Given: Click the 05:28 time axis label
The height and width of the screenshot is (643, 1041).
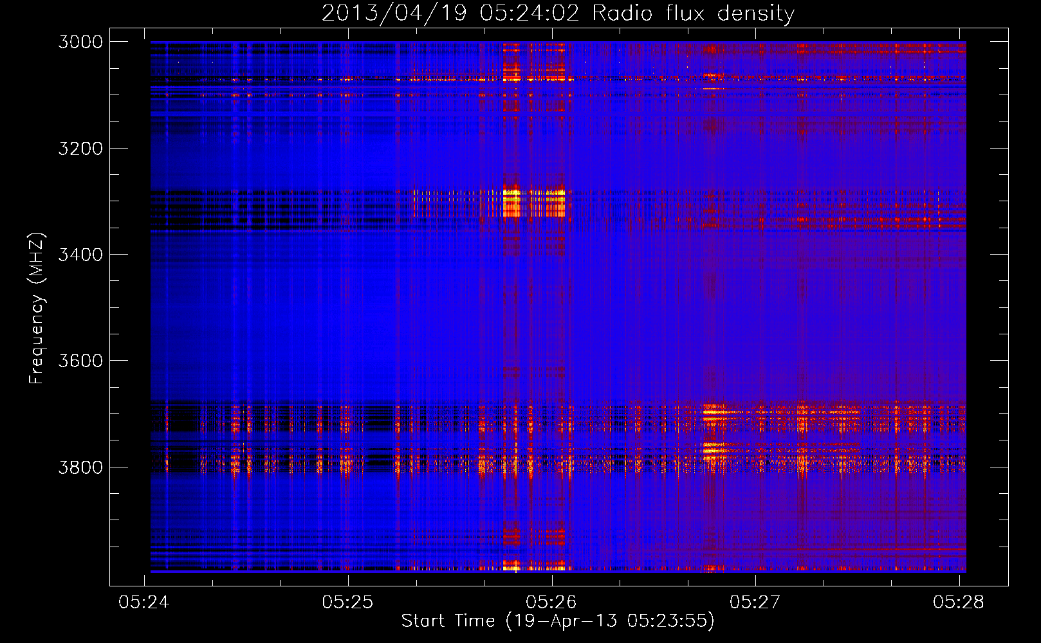Looking at the screenshot, I should coord(959,602).
